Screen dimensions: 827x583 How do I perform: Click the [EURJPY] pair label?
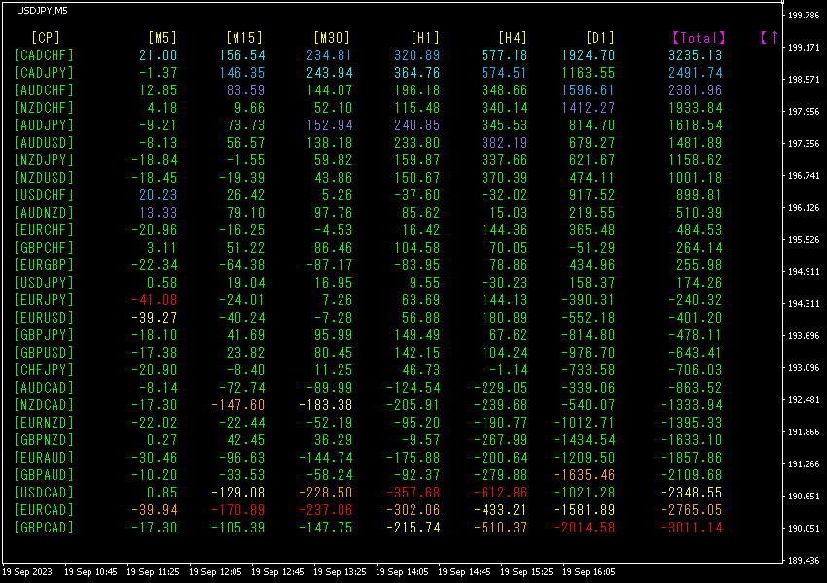coord(44,300)
